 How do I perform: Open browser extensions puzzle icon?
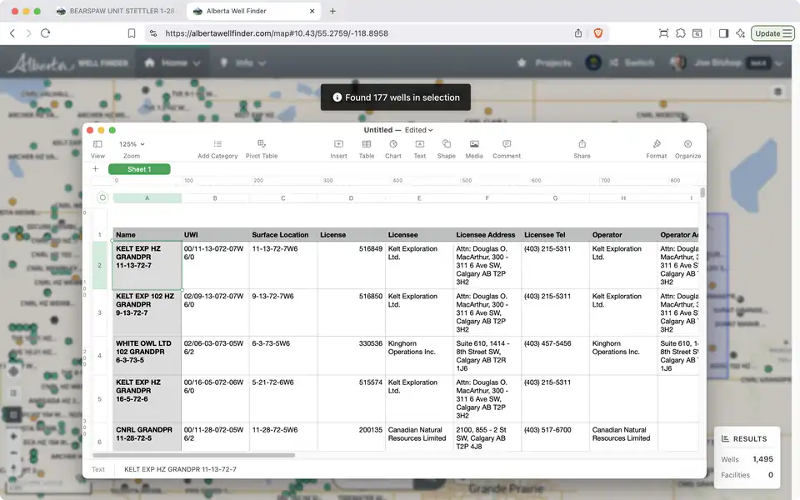681,33
